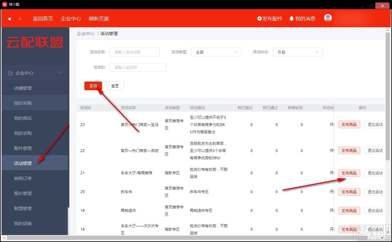
Task: Click the red 查询 search button
Action: coord(93,85)
